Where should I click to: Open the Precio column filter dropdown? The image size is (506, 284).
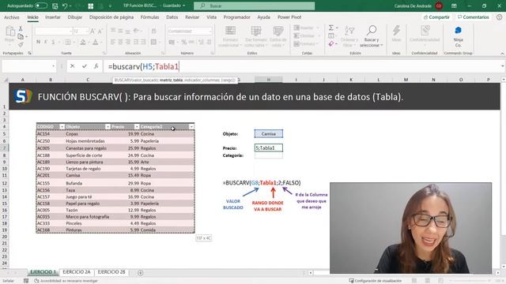pyautogui.click(x=137, y=127)
